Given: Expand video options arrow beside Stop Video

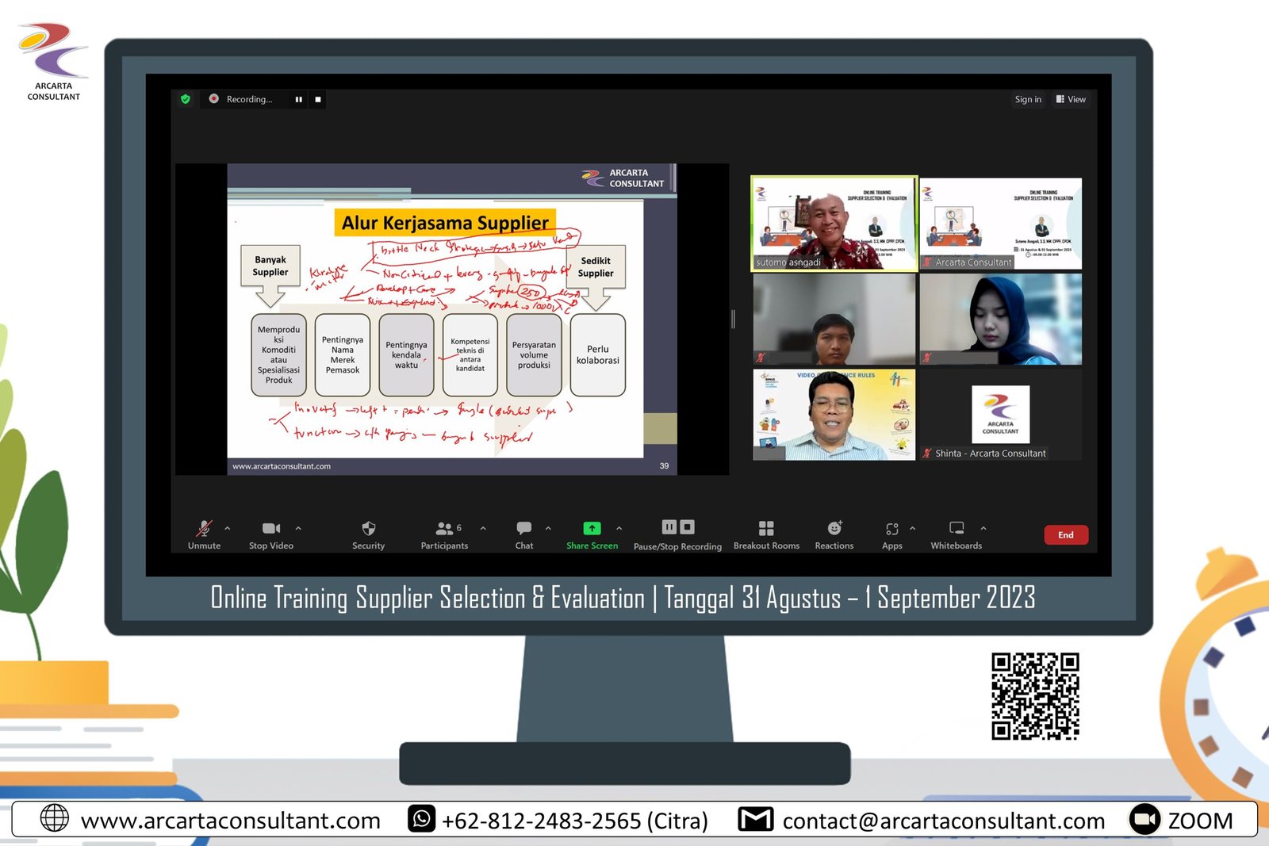Looking at the screenshot, I should 298,528.
